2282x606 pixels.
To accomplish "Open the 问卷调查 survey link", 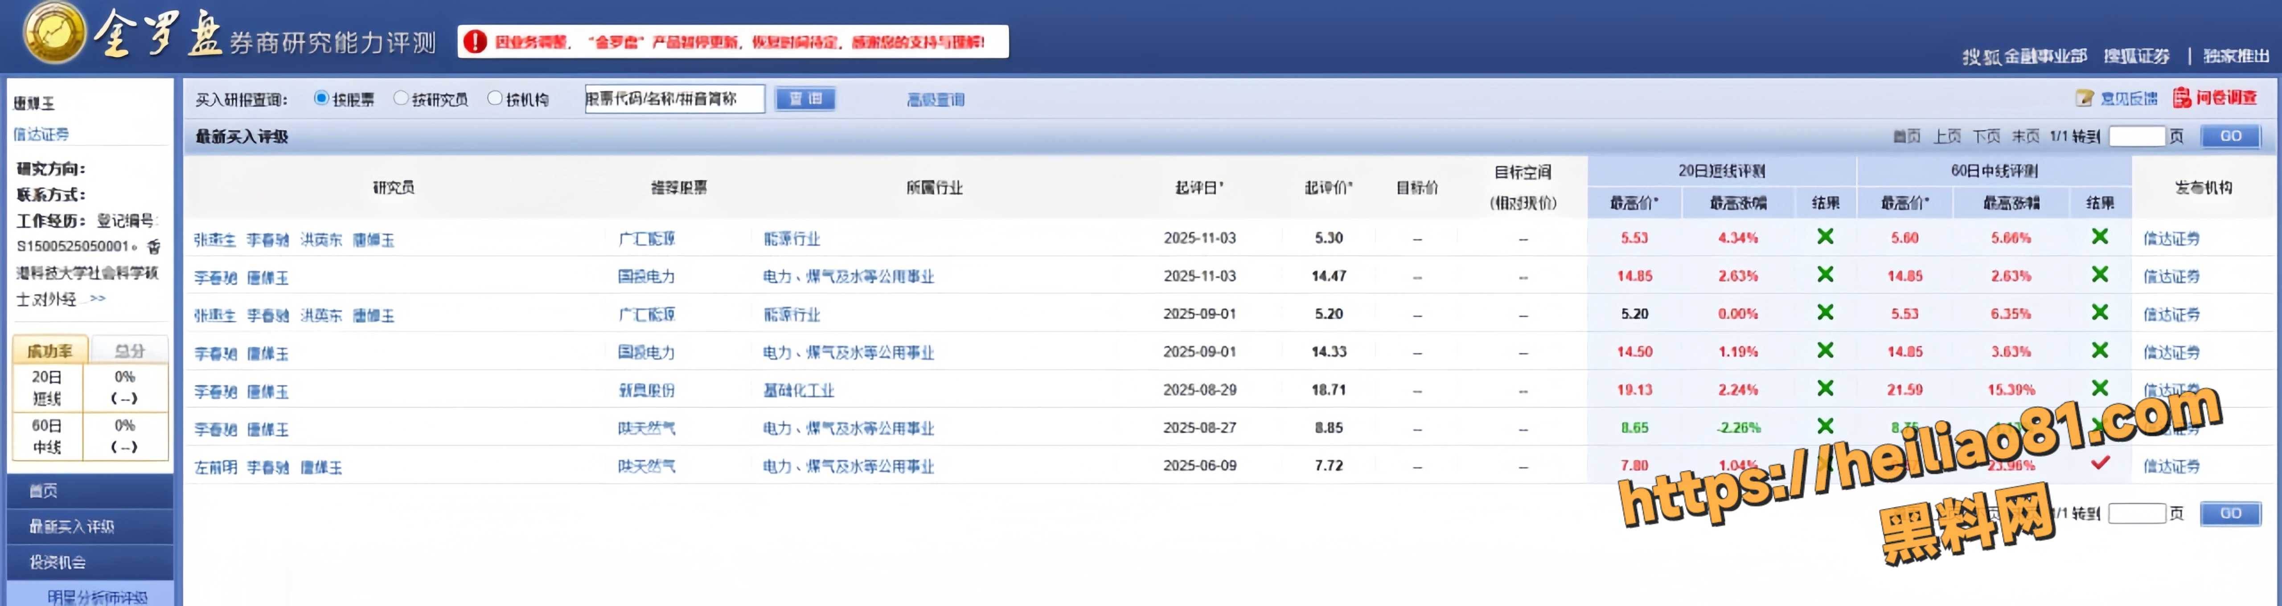I will 2226,98.
